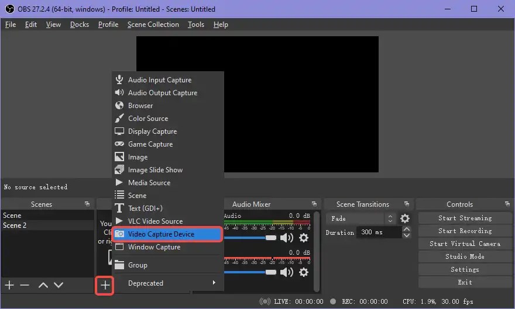The width and height of the screenshot is (515, 309).
Task: Select Game Capture source
Action: 168,144
